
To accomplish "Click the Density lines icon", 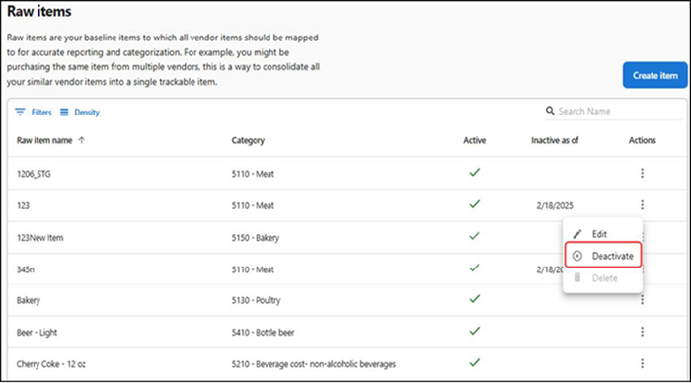I will click(64, 112).
